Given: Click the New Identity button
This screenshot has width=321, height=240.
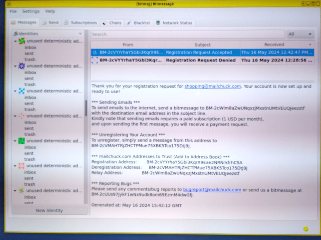Looking at the screenshot, I should tap(49, 211).
